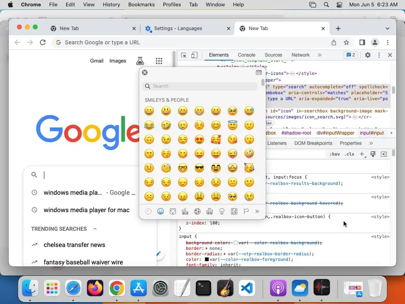The image size is (405, 304).
Task: Select the Animals & Nature bear category
Action: point(172,211)
